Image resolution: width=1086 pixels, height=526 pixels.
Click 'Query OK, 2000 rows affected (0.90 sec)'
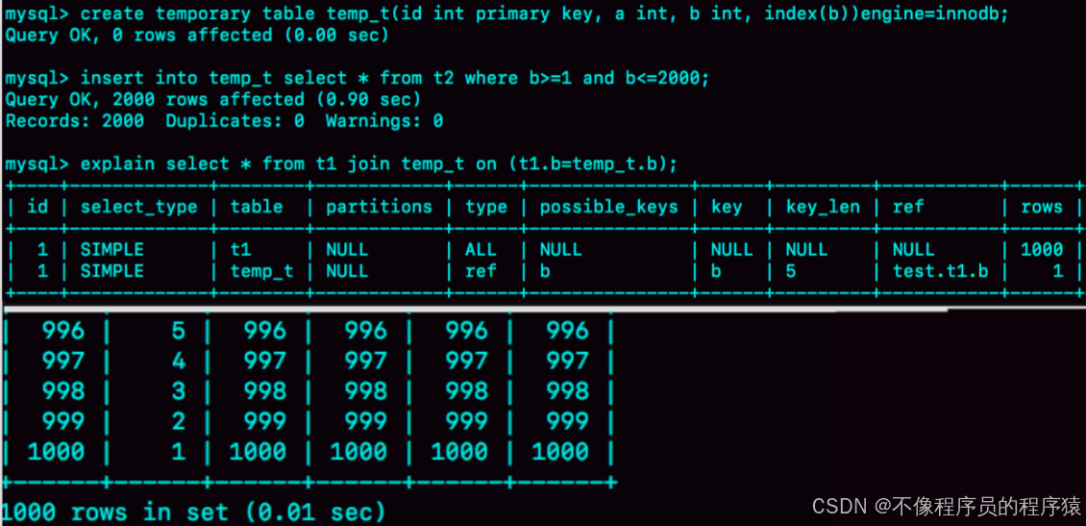pos(212,100)
